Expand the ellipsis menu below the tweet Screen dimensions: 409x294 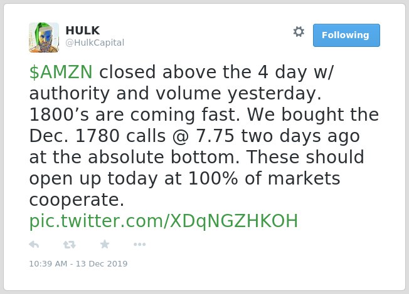tap(139, 245)
